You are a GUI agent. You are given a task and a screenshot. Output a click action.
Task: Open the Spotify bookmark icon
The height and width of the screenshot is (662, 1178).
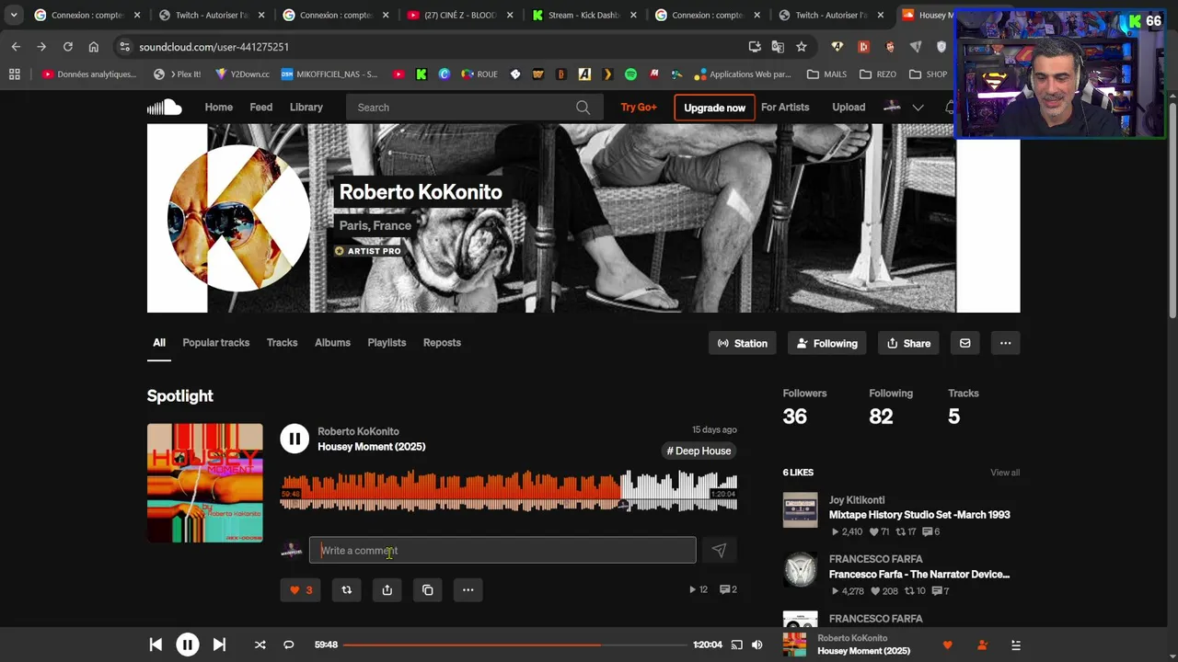point(630,74)
